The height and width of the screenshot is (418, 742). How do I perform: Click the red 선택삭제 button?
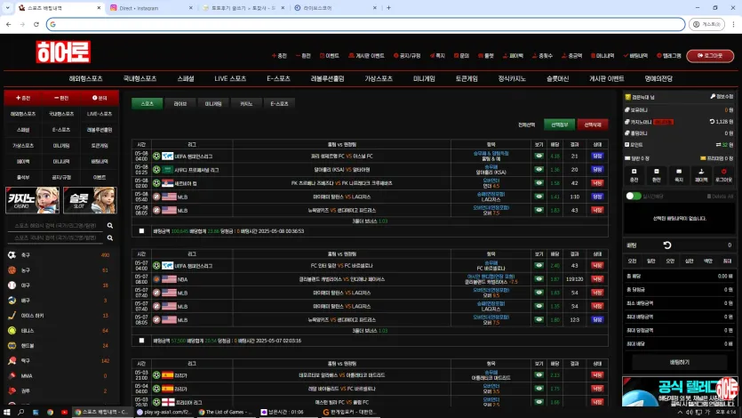coord(593,125)
